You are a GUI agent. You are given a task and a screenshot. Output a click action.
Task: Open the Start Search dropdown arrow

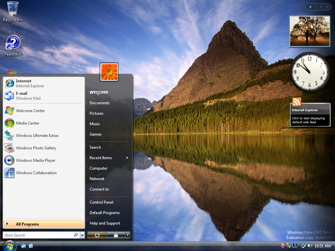[x=82, y=235]
